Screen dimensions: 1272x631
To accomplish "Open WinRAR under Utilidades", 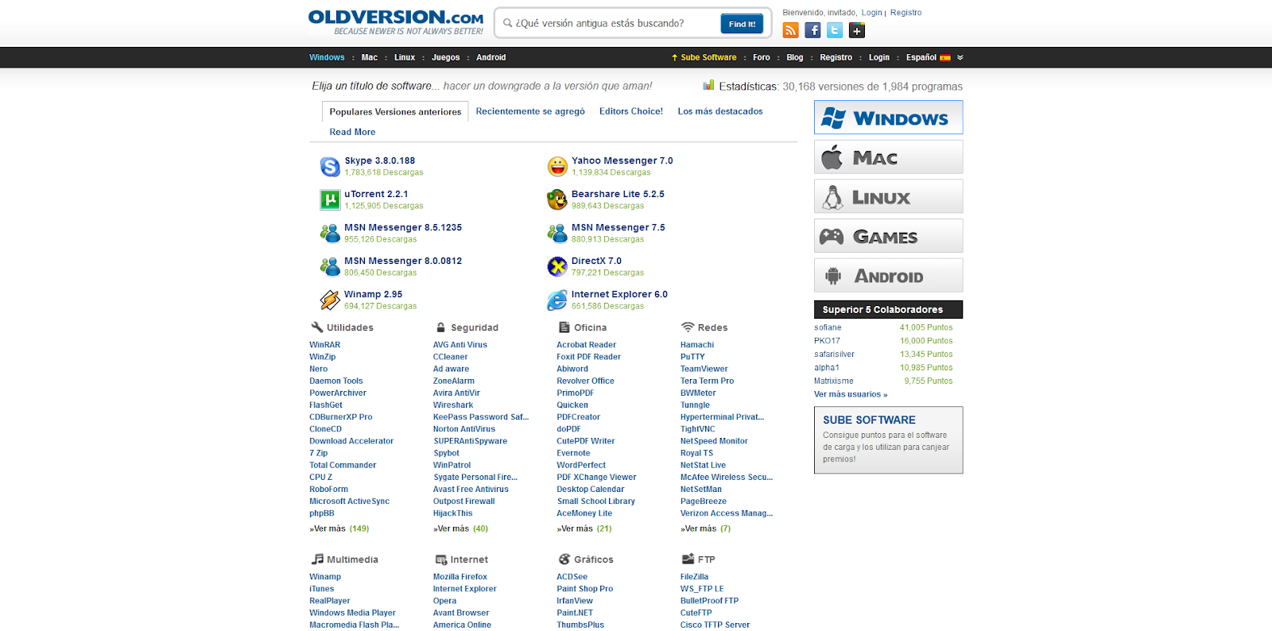I will (x=325, y=345).
